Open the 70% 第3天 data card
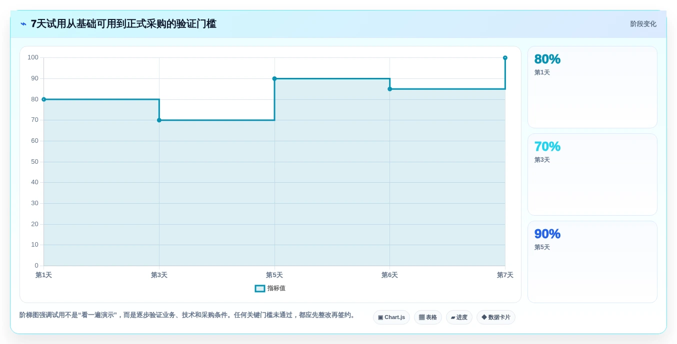677x344 pixels. click(x=592, y=175)
